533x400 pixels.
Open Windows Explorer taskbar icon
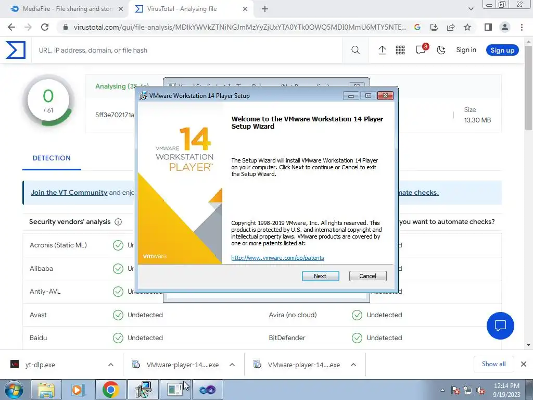point(46,390)
